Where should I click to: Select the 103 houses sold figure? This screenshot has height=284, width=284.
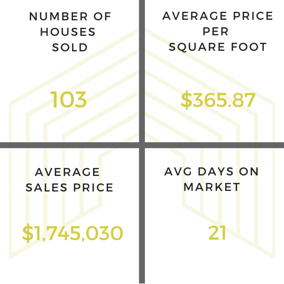pyautogui.click(x=68, y=100)
